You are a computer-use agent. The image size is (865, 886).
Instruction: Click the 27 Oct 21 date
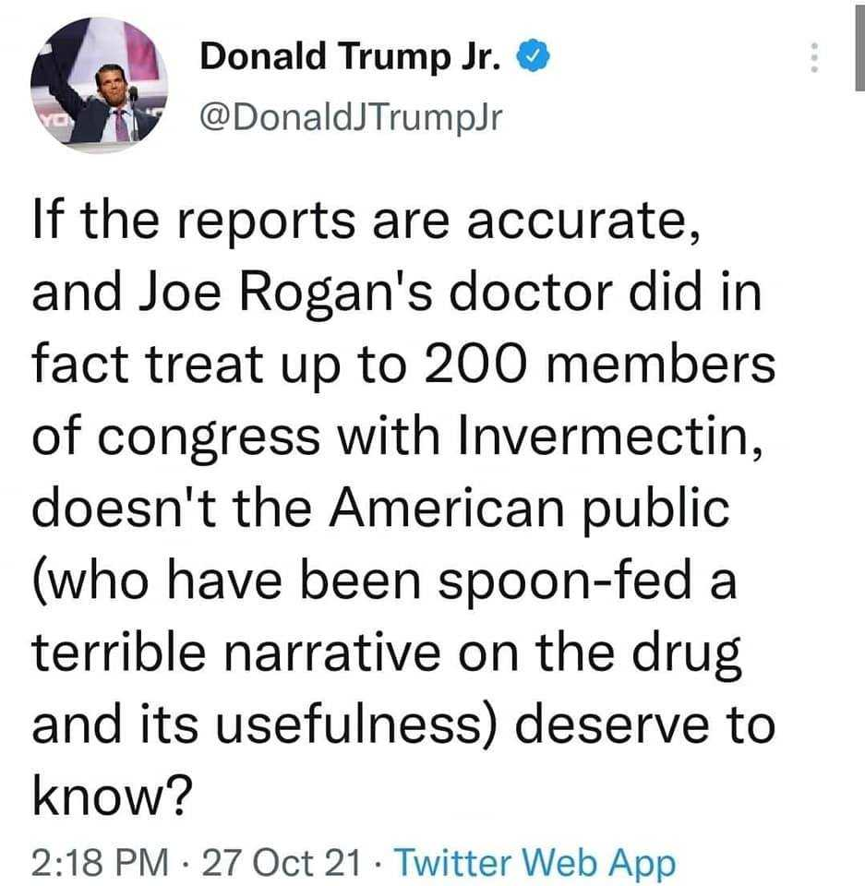pos(282,862)
